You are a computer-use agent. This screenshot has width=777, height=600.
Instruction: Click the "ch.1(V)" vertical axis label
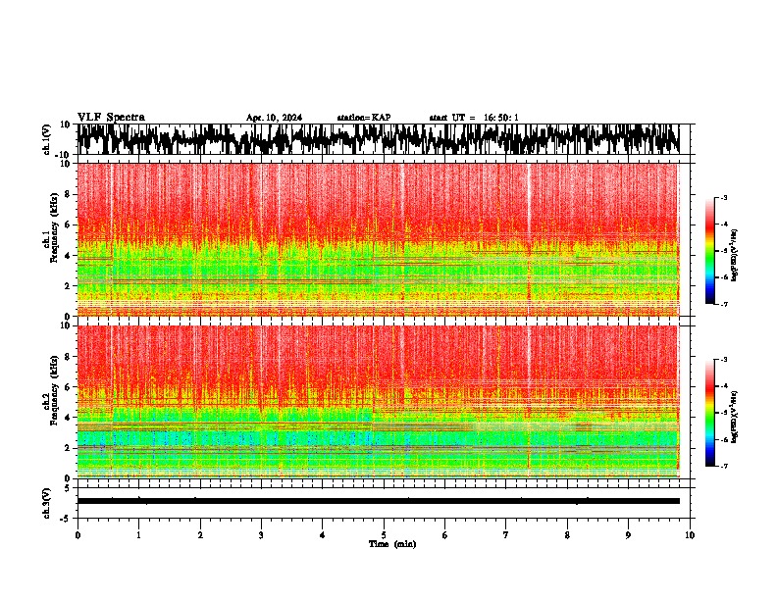(x=46, y=139)
